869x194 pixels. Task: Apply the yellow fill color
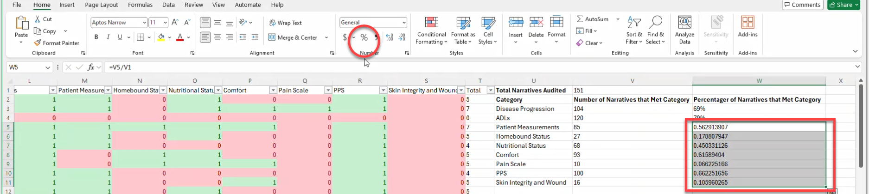(161, 37)
